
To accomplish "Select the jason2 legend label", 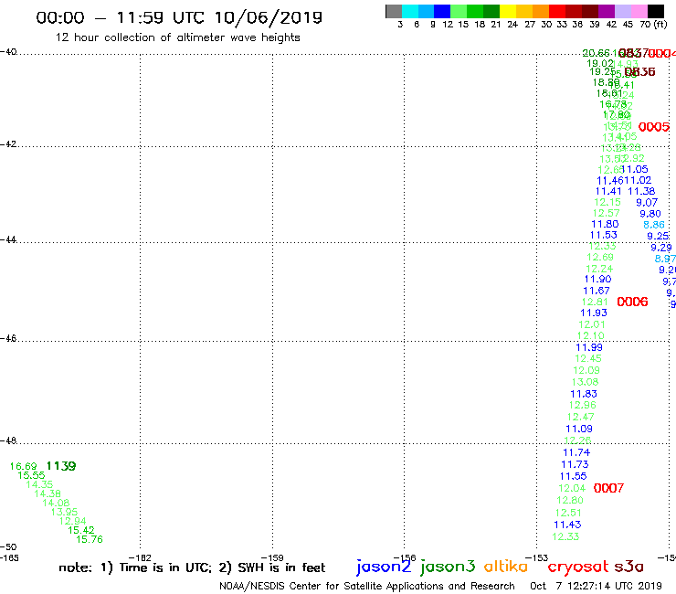I will 384,567.
